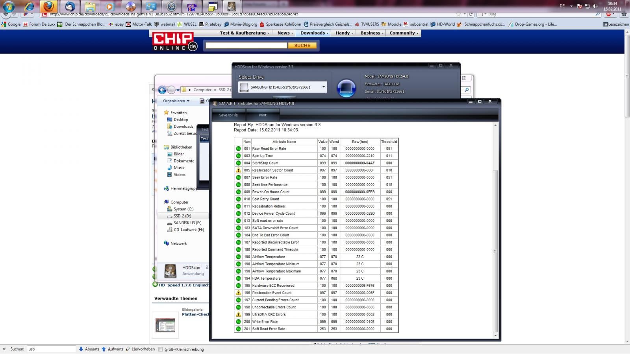
Task: Open the Piratebay bookmark
Action: 210,24
